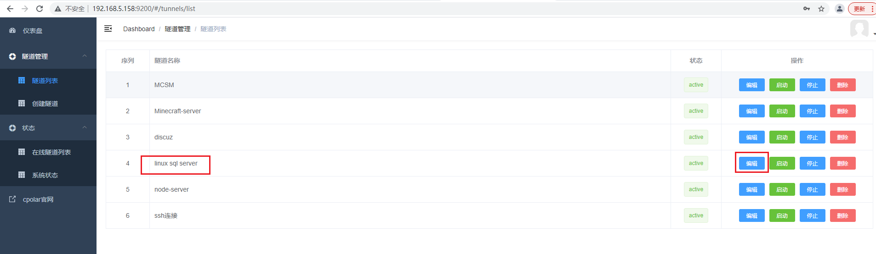Click 删除 for the MCSM tunnel
The width and height of the screenshot is (876, 254).
tap(842, 85)
